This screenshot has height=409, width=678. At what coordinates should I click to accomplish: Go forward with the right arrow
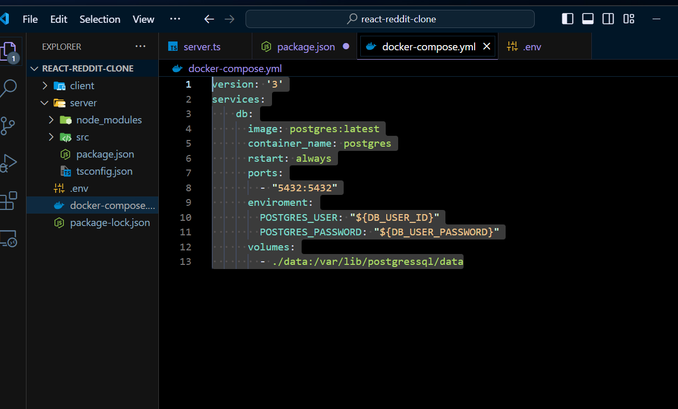(x=229, y=19)
